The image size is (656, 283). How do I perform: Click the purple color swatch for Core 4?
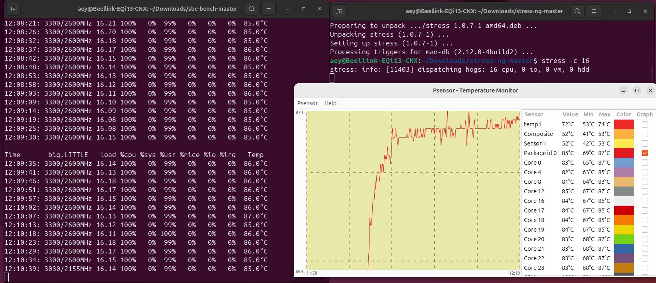624,172
